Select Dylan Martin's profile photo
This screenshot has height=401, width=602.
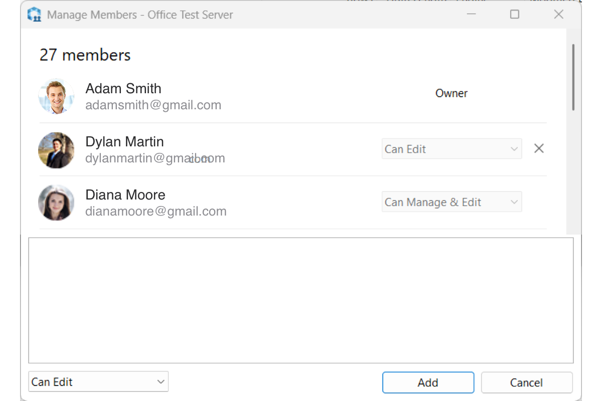pyautogui.click(x=56, y=150)
